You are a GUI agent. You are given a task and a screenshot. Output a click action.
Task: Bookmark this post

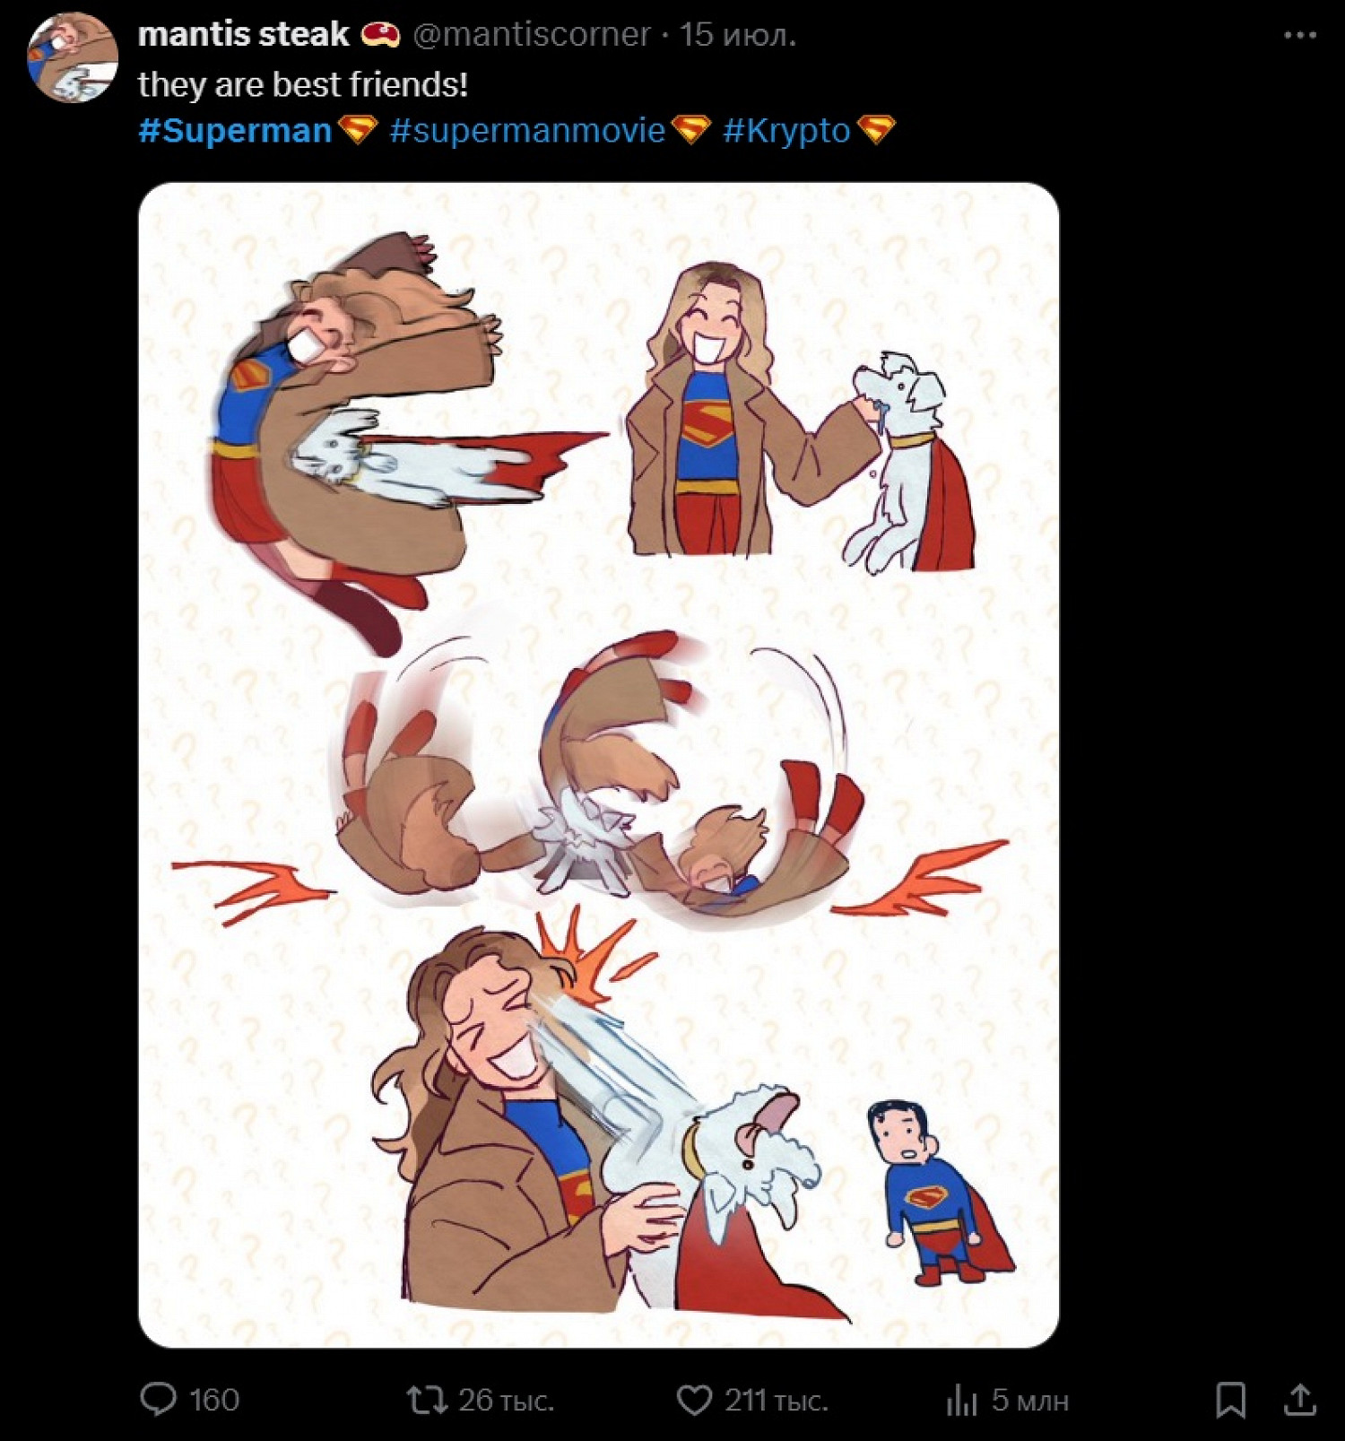pos(1230,1400)
